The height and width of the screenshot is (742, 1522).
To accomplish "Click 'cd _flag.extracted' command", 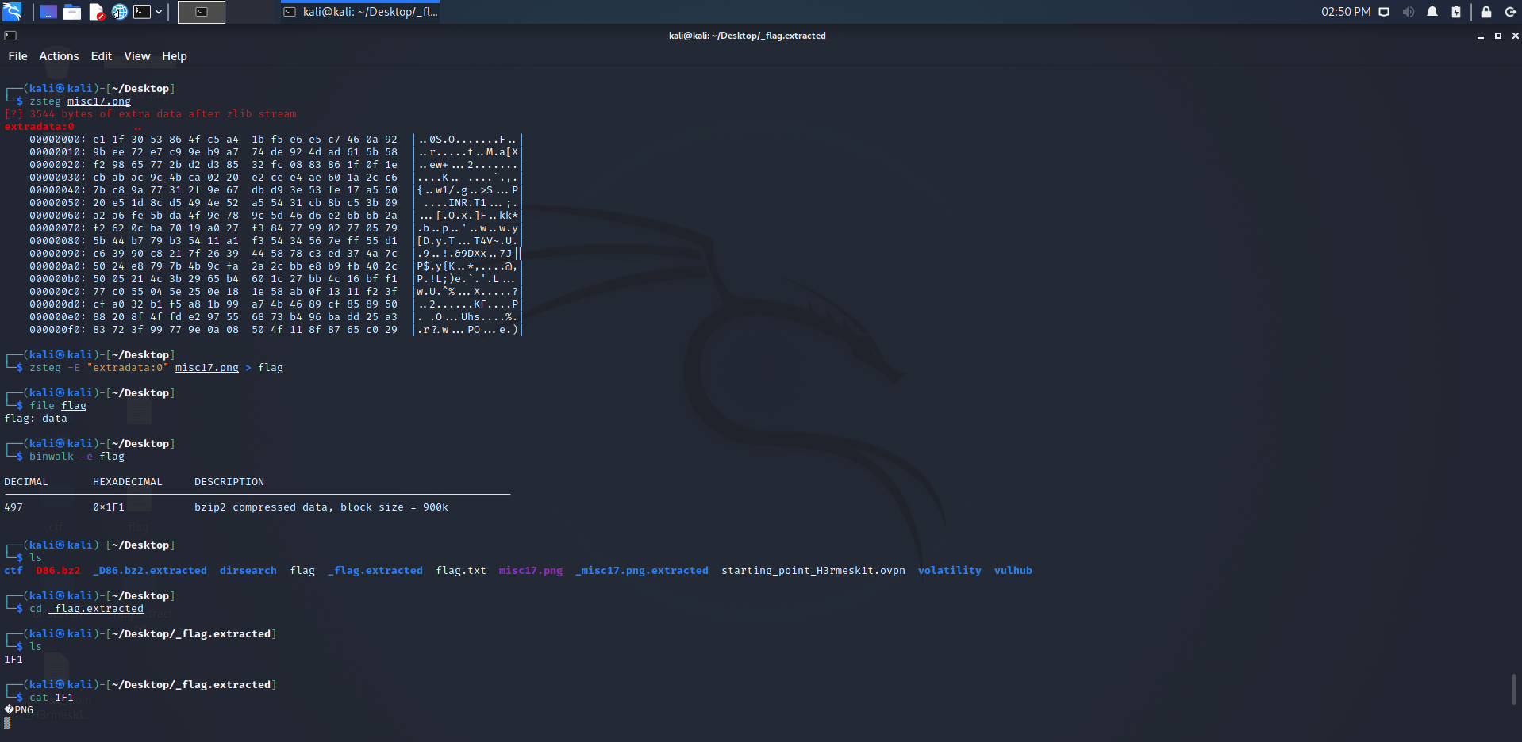I will point(86,609).
